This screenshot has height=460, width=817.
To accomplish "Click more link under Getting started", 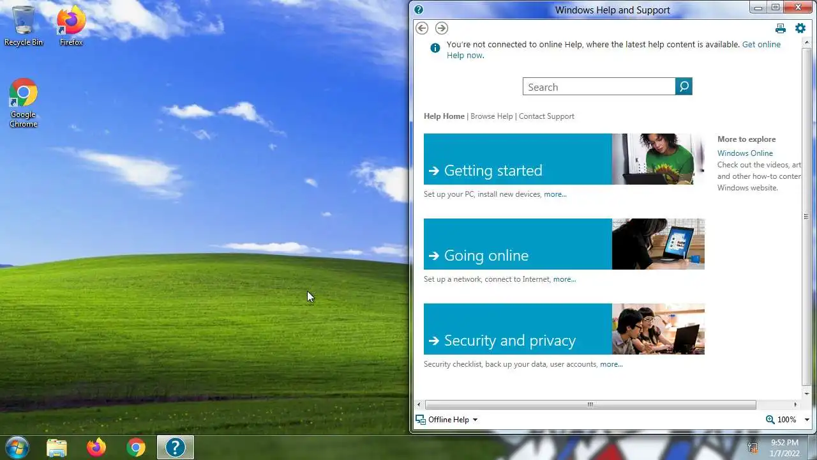I will pos(555,194).
